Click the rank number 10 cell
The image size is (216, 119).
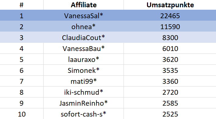[x=22, y=114]
